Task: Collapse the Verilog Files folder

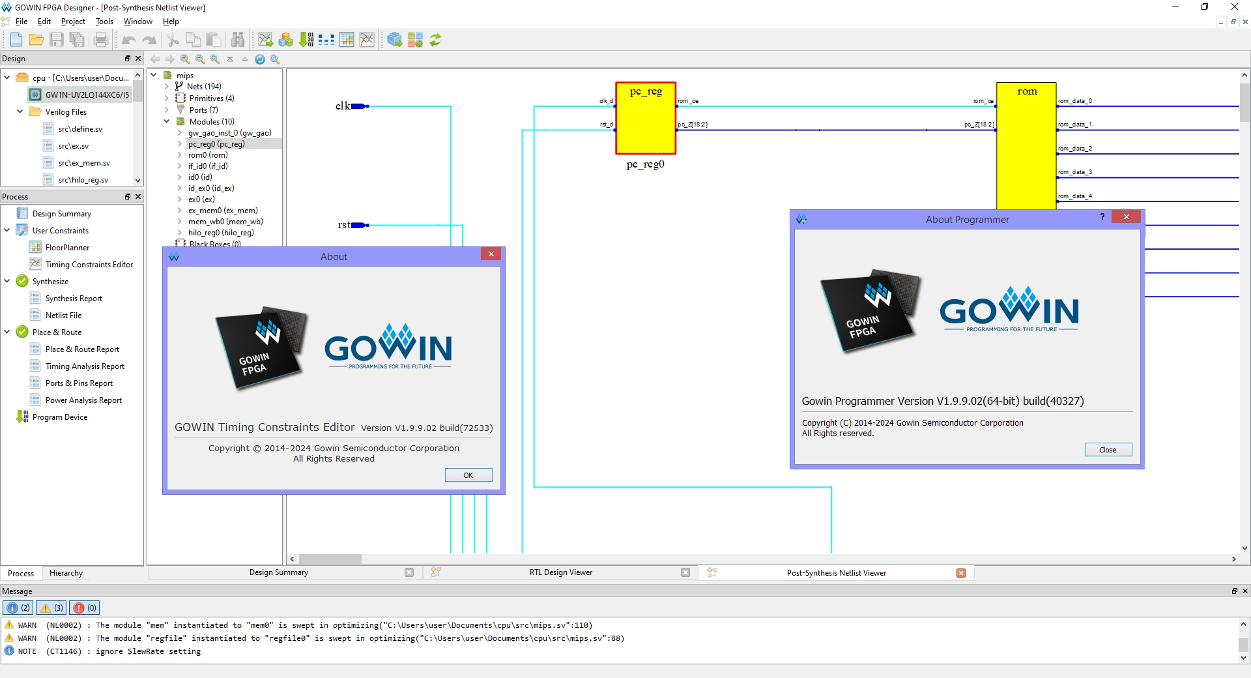Action: (20, 111)
